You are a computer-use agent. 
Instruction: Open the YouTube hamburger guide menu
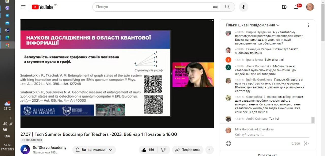click(x=23, y=7)
